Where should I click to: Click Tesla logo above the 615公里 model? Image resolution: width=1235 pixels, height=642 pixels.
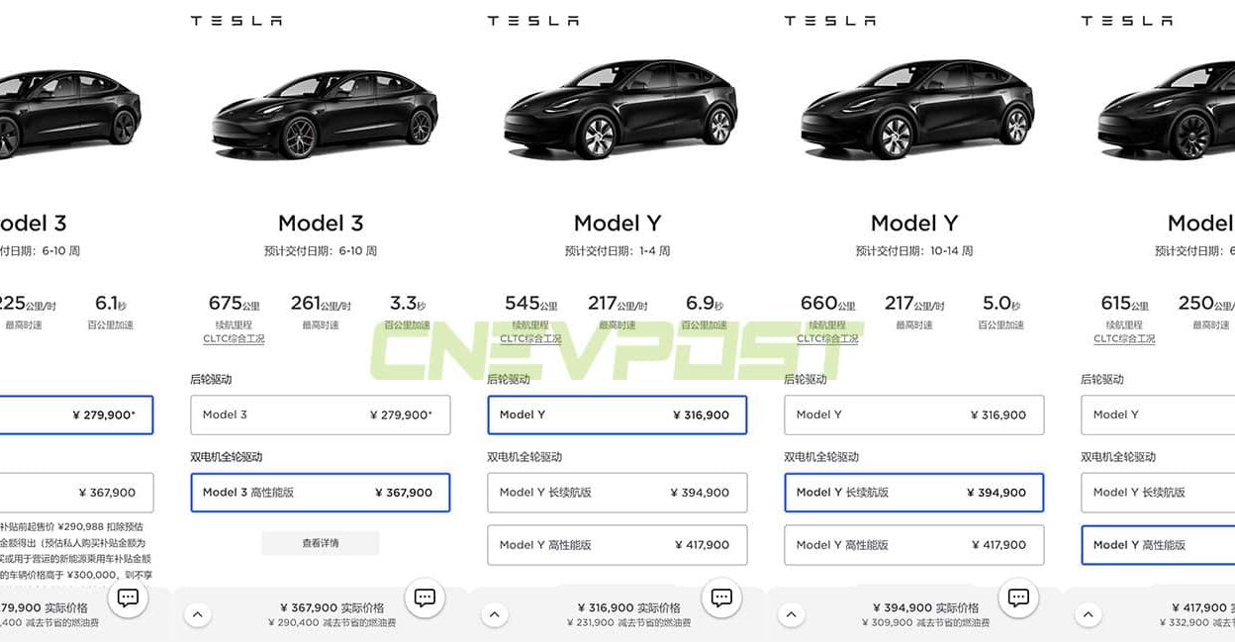1126,21
